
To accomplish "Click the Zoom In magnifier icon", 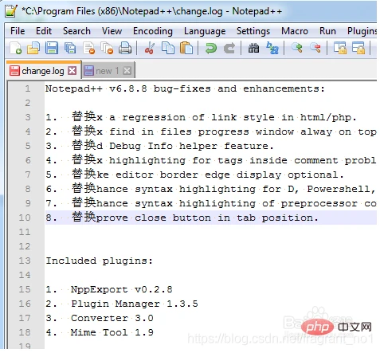I will [297, 48].
